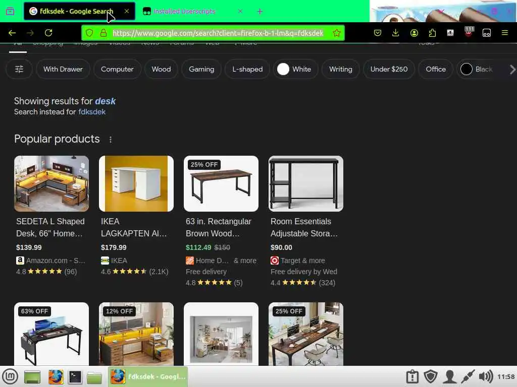Image resolution: width=517 pixels, height=387 pixels.
Task: Open the network connection tray icon
Action: [x=468, y=377]
